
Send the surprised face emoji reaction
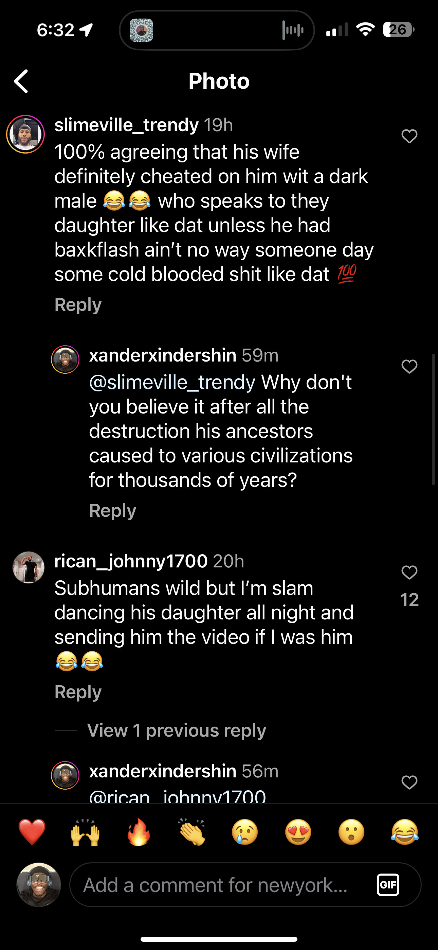[351, 832]
